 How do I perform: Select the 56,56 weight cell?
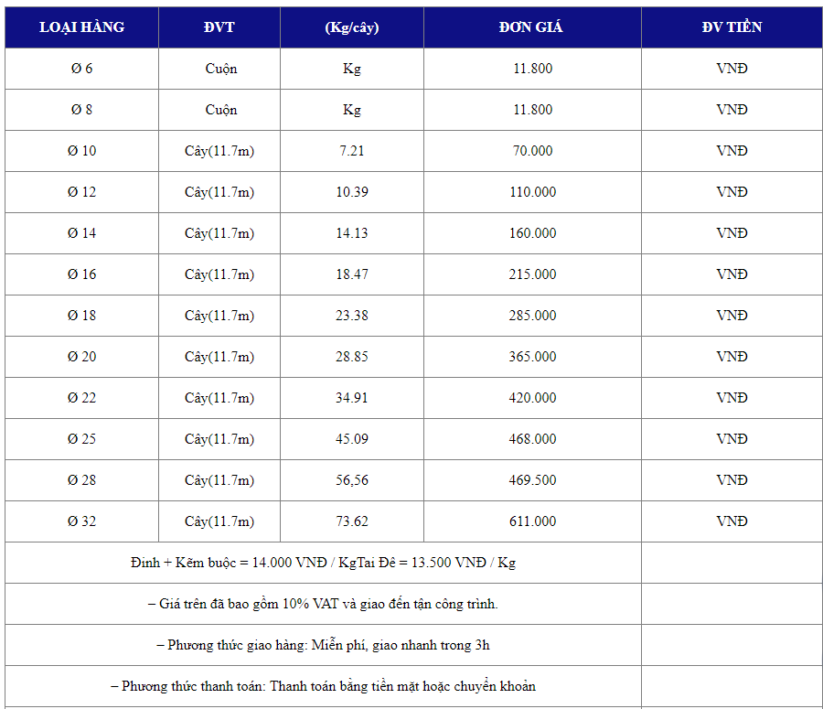[x=352, y=480]
